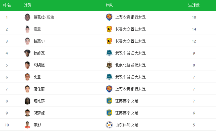Screen dimensions: 216x132
Task: Click Wuhan team badge in 特姆瓦's row
Action: coord(109,53)
